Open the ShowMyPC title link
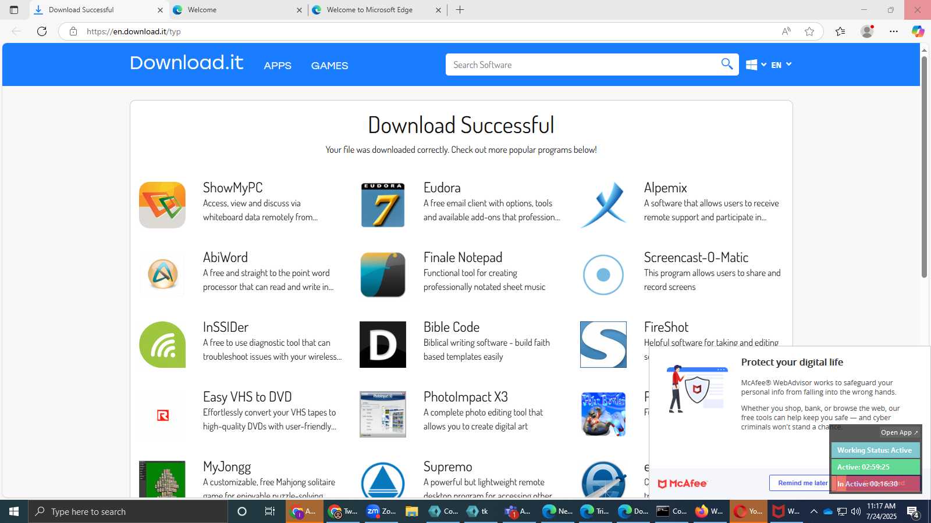 click(x=233, y=188)
